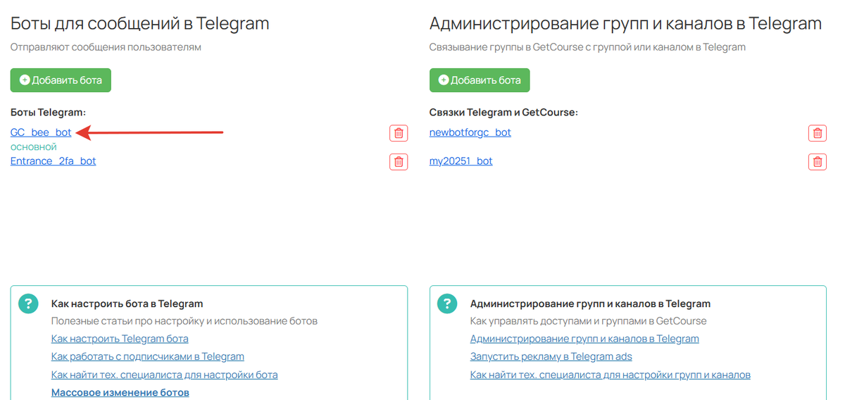The width and height of the screenshot is (845, 400).
Task: Open 'Запустить рекламу в Telegram ads' link
Action: (x=551, y=356)
